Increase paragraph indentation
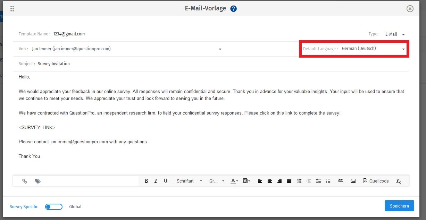The image size is (426, 220). tap(299, 180)
